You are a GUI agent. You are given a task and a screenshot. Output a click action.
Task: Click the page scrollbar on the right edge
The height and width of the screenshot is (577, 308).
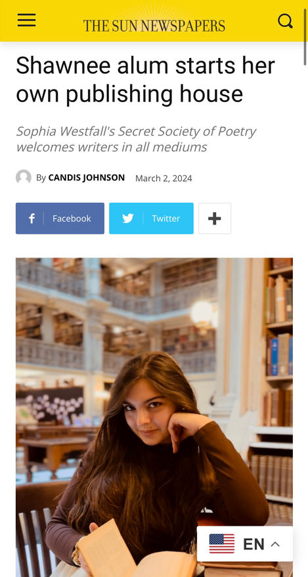click(x=305, y=37)
